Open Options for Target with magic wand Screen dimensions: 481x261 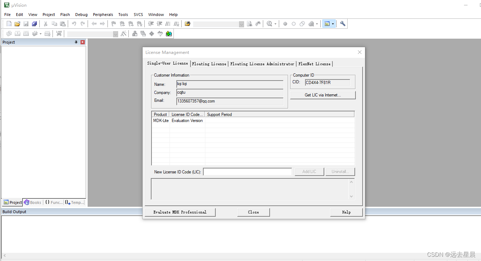123,34
